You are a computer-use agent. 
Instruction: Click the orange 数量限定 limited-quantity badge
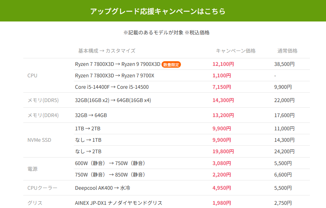[171, 64]
